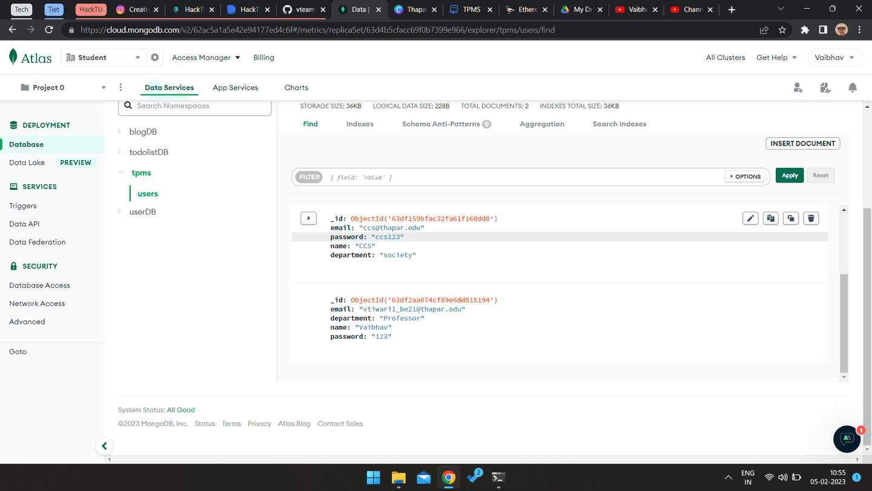
Task: Open Get Help dropdown
Action: pos(776,58)
